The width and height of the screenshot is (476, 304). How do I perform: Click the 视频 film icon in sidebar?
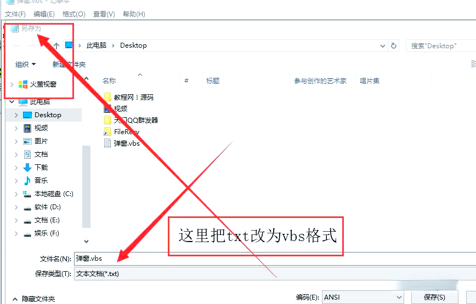click(x=27, y=128)
